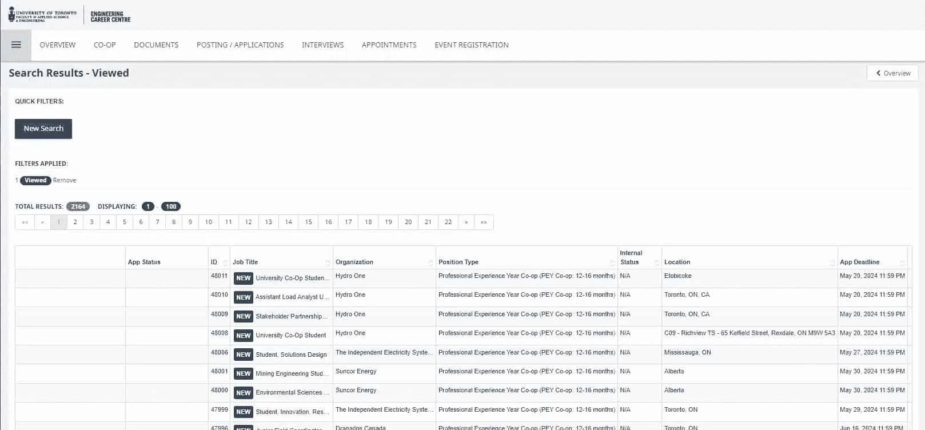
Task: Click the University of Toronto logo
Action: 42,15
